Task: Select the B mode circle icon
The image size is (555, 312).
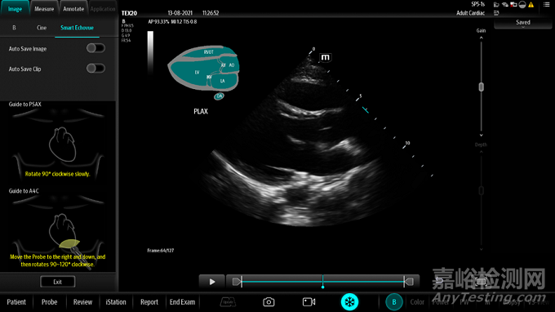Action: pyautogui.click(x=393, y=301)
